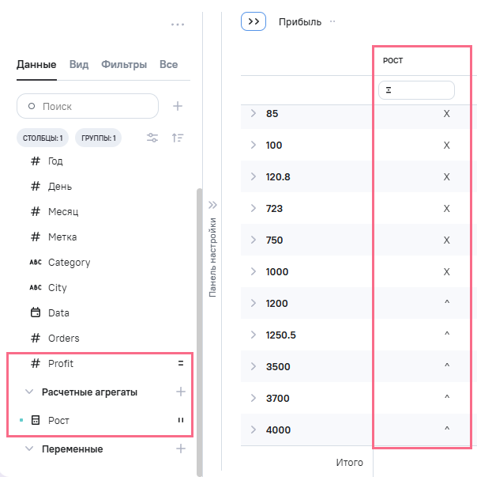Switch to the Фильтры tab
Screen dimensions: 477x477
[x=124, y=65]
